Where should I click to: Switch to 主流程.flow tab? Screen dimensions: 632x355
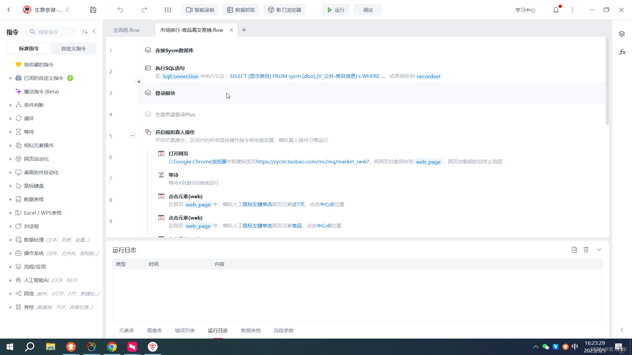126,30
